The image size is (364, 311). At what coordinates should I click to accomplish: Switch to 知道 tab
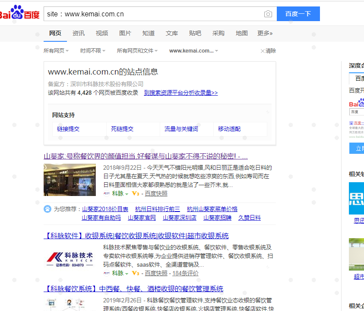(149, 33)
